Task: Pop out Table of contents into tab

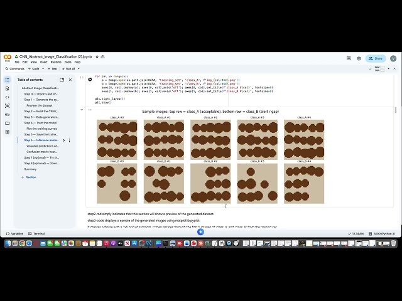Action: pos(62,80)
